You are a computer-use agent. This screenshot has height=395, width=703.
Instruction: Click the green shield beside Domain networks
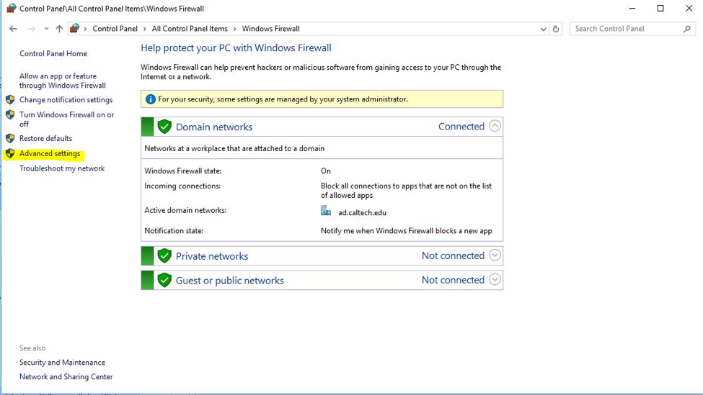(164, 127)
